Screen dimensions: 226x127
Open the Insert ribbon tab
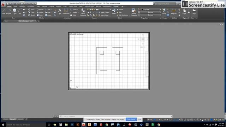point(15,6)
